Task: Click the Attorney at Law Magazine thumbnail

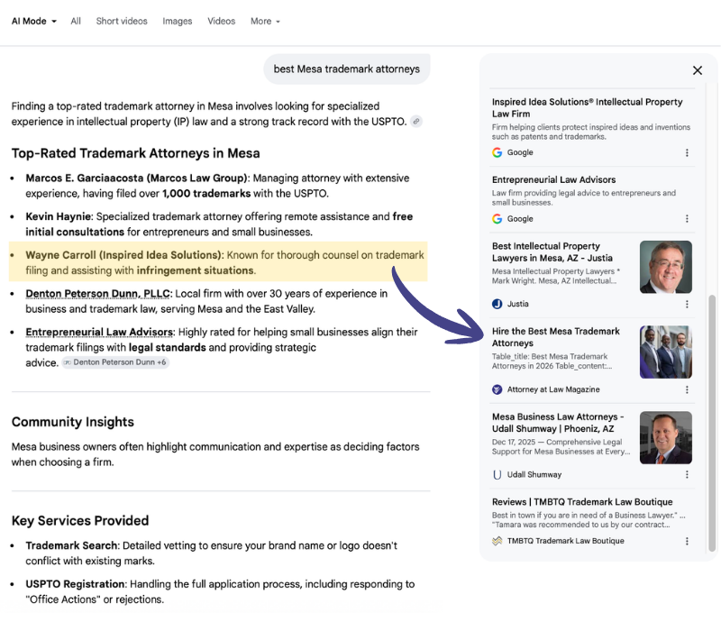Action: (x=666, y=352)
